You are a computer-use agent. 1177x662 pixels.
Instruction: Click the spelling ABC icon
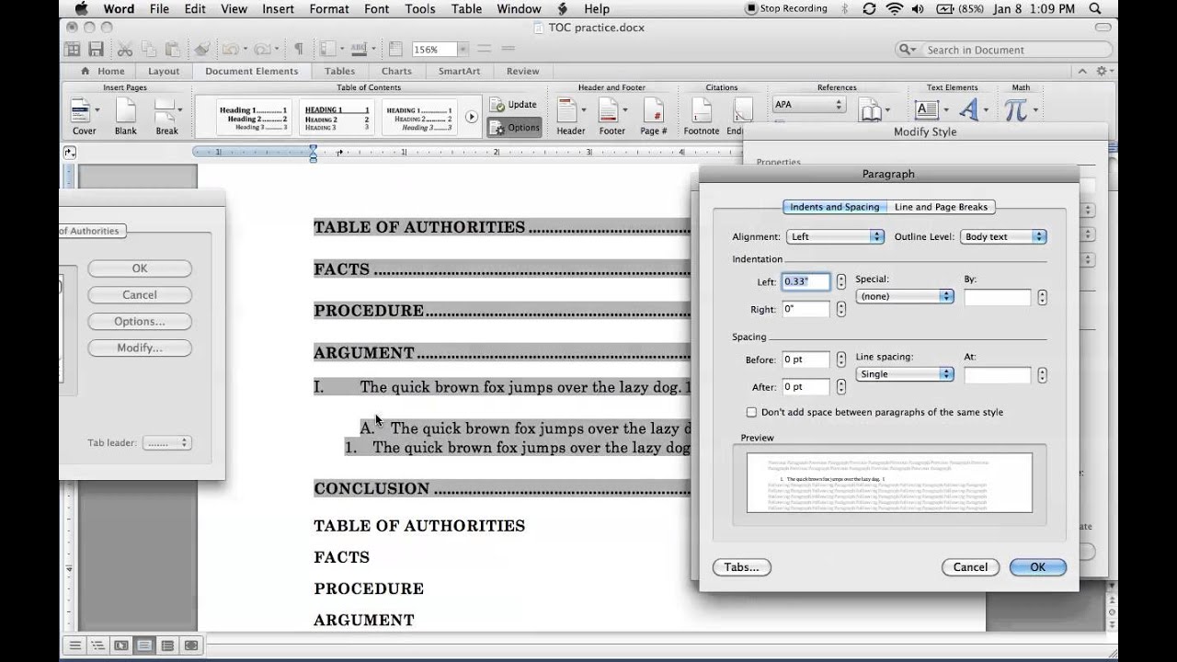tap(359, 50)
